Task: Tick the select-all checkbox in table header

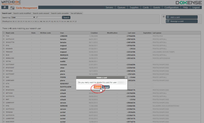Action: click(x=4, y=33)
